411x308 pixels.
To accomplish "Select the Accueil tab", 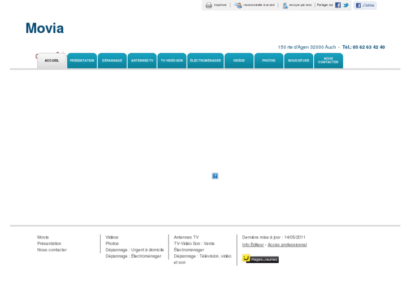I will click(51, 61).
